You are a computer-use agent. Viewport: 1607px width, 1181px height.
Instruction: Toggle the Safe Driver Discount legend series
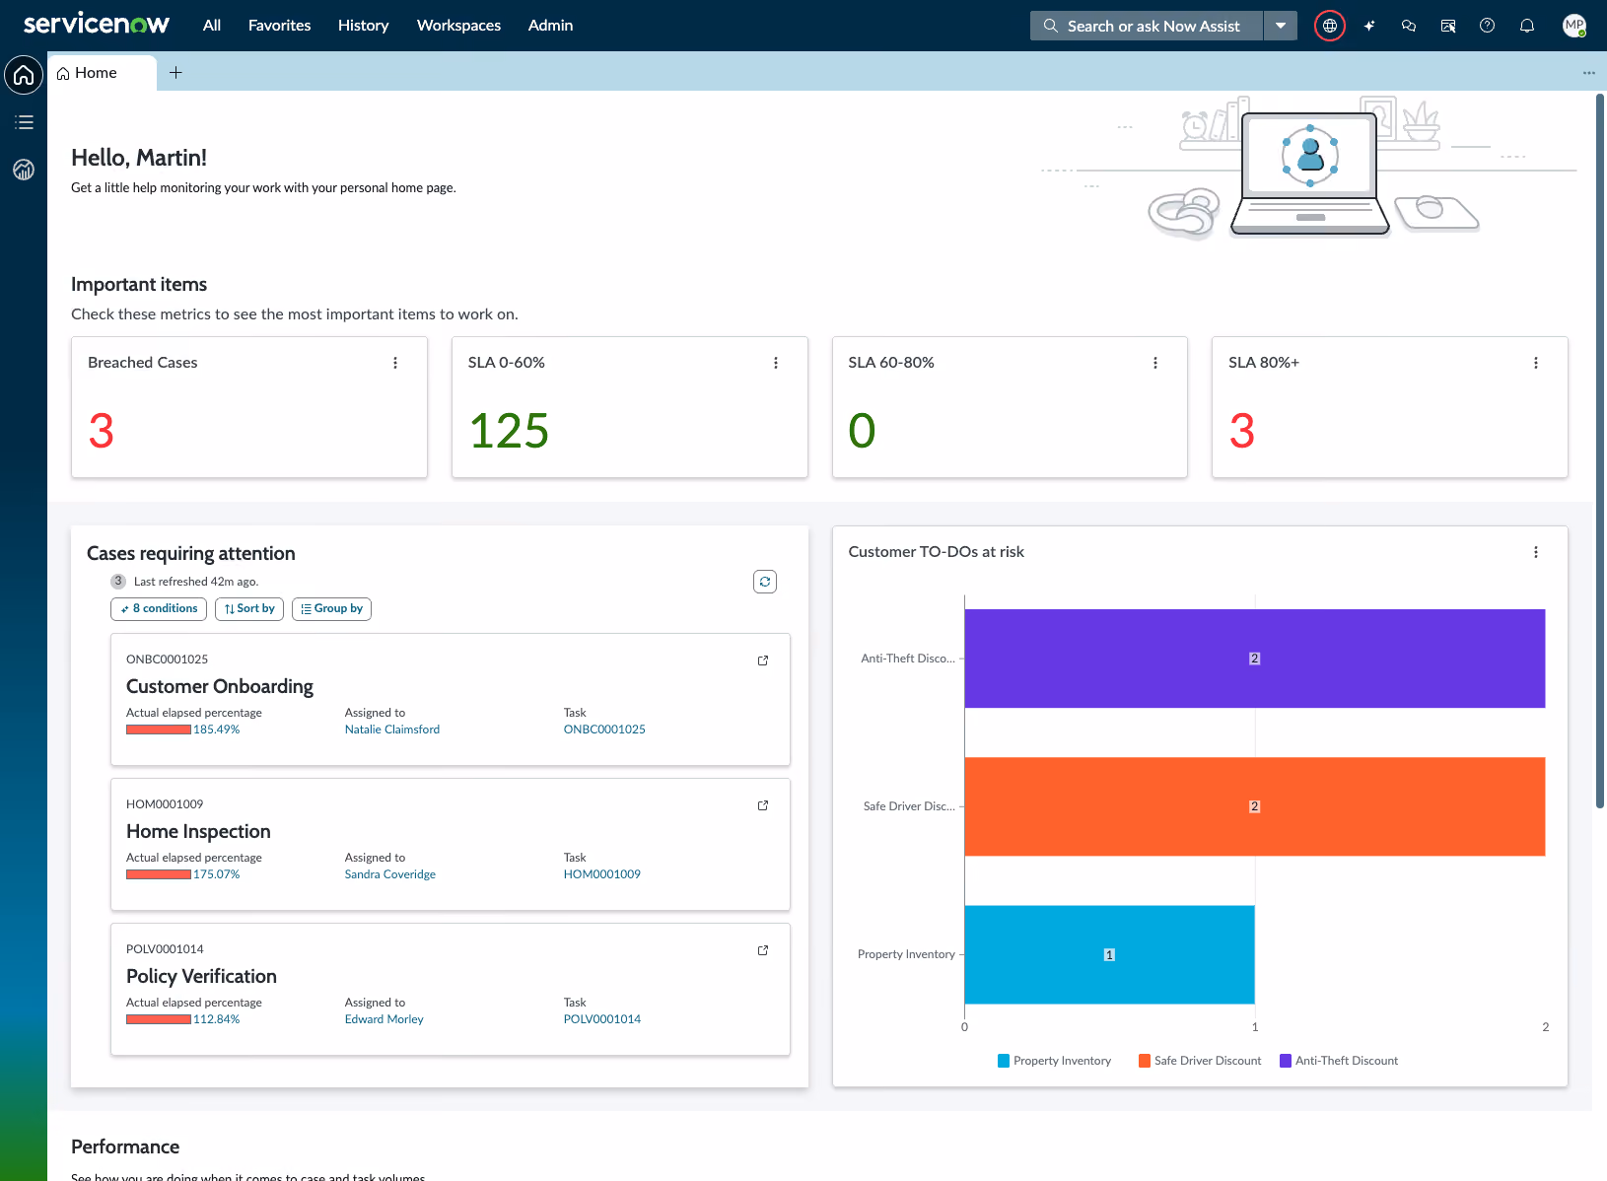[x=1200, y=1061]
